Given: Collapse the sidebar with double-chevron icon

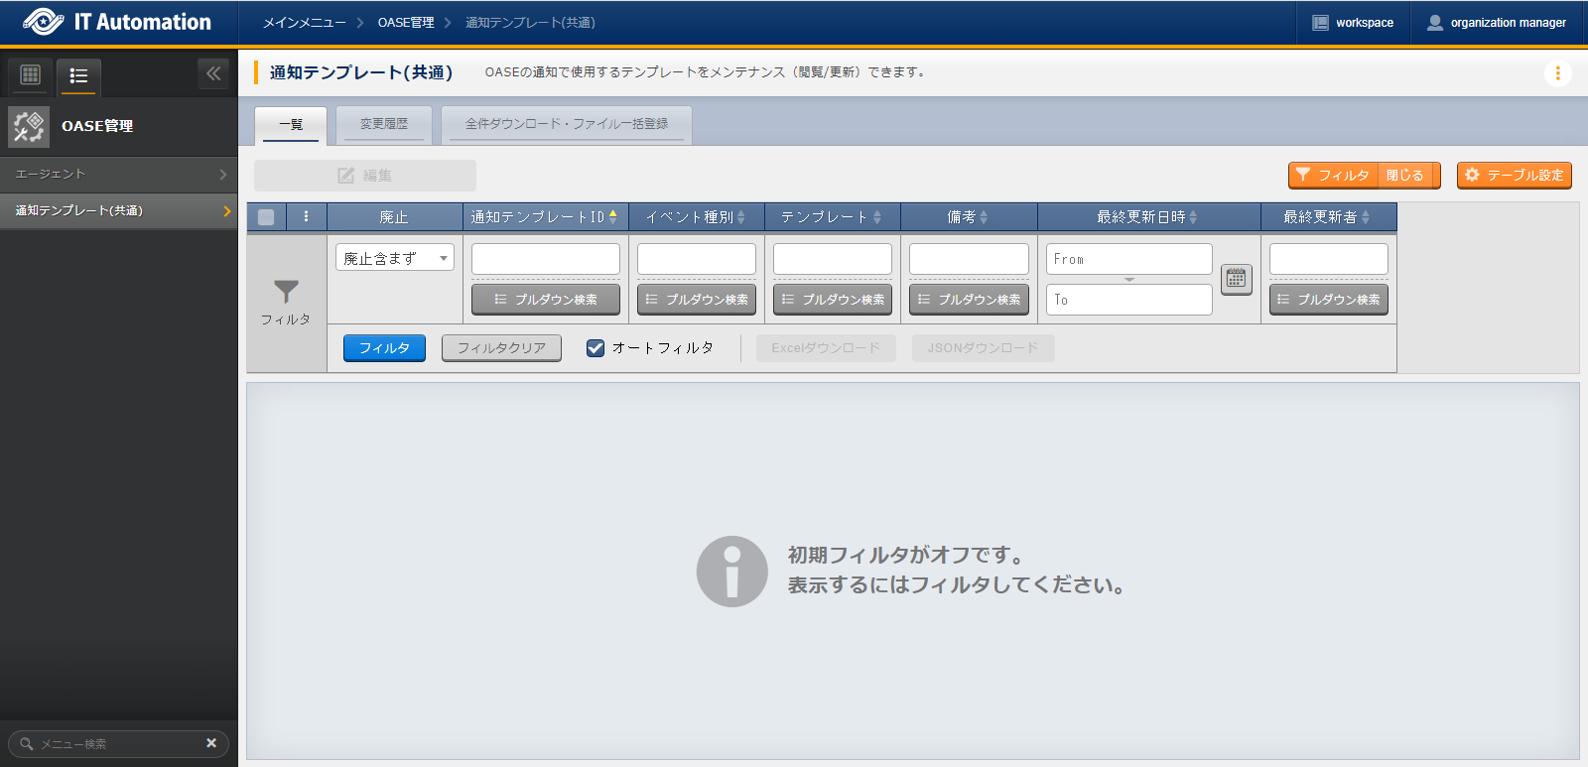Looking at the screenshot, I should (213, 73).
